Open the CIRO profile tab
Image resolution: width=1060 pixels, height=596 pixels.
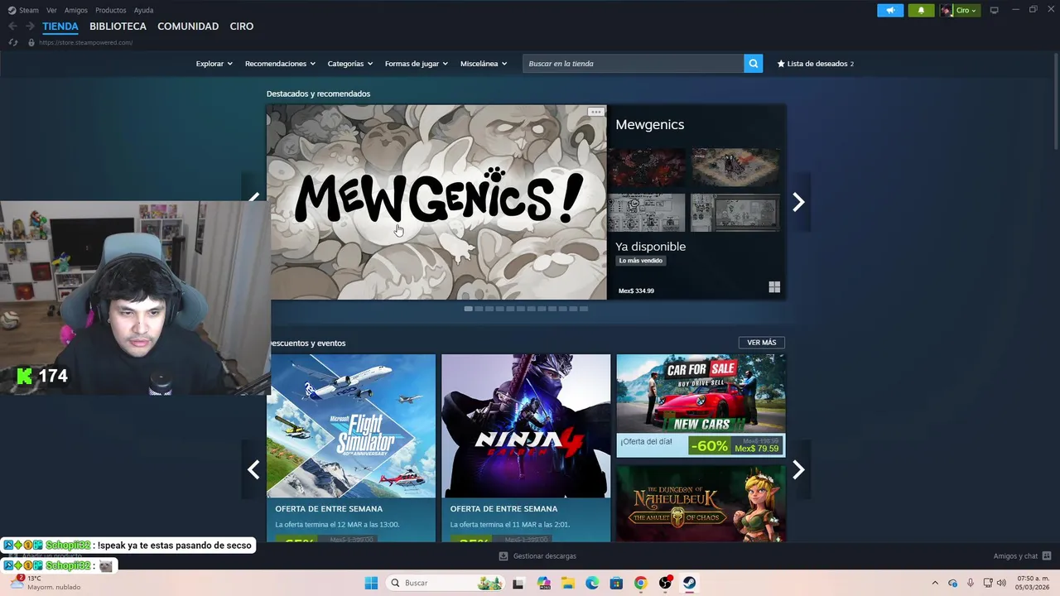pos(242,26)
